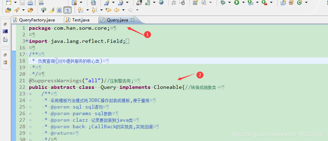
Task: Click the Last Edit Location icon
Action: pos(108,10)
